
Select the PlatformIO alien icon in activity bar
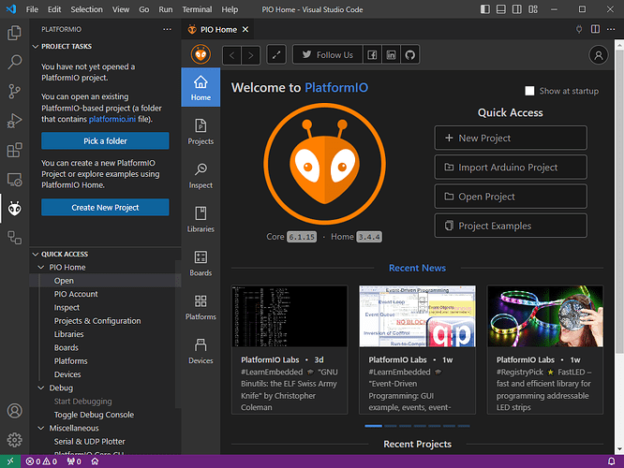[14, 209]
